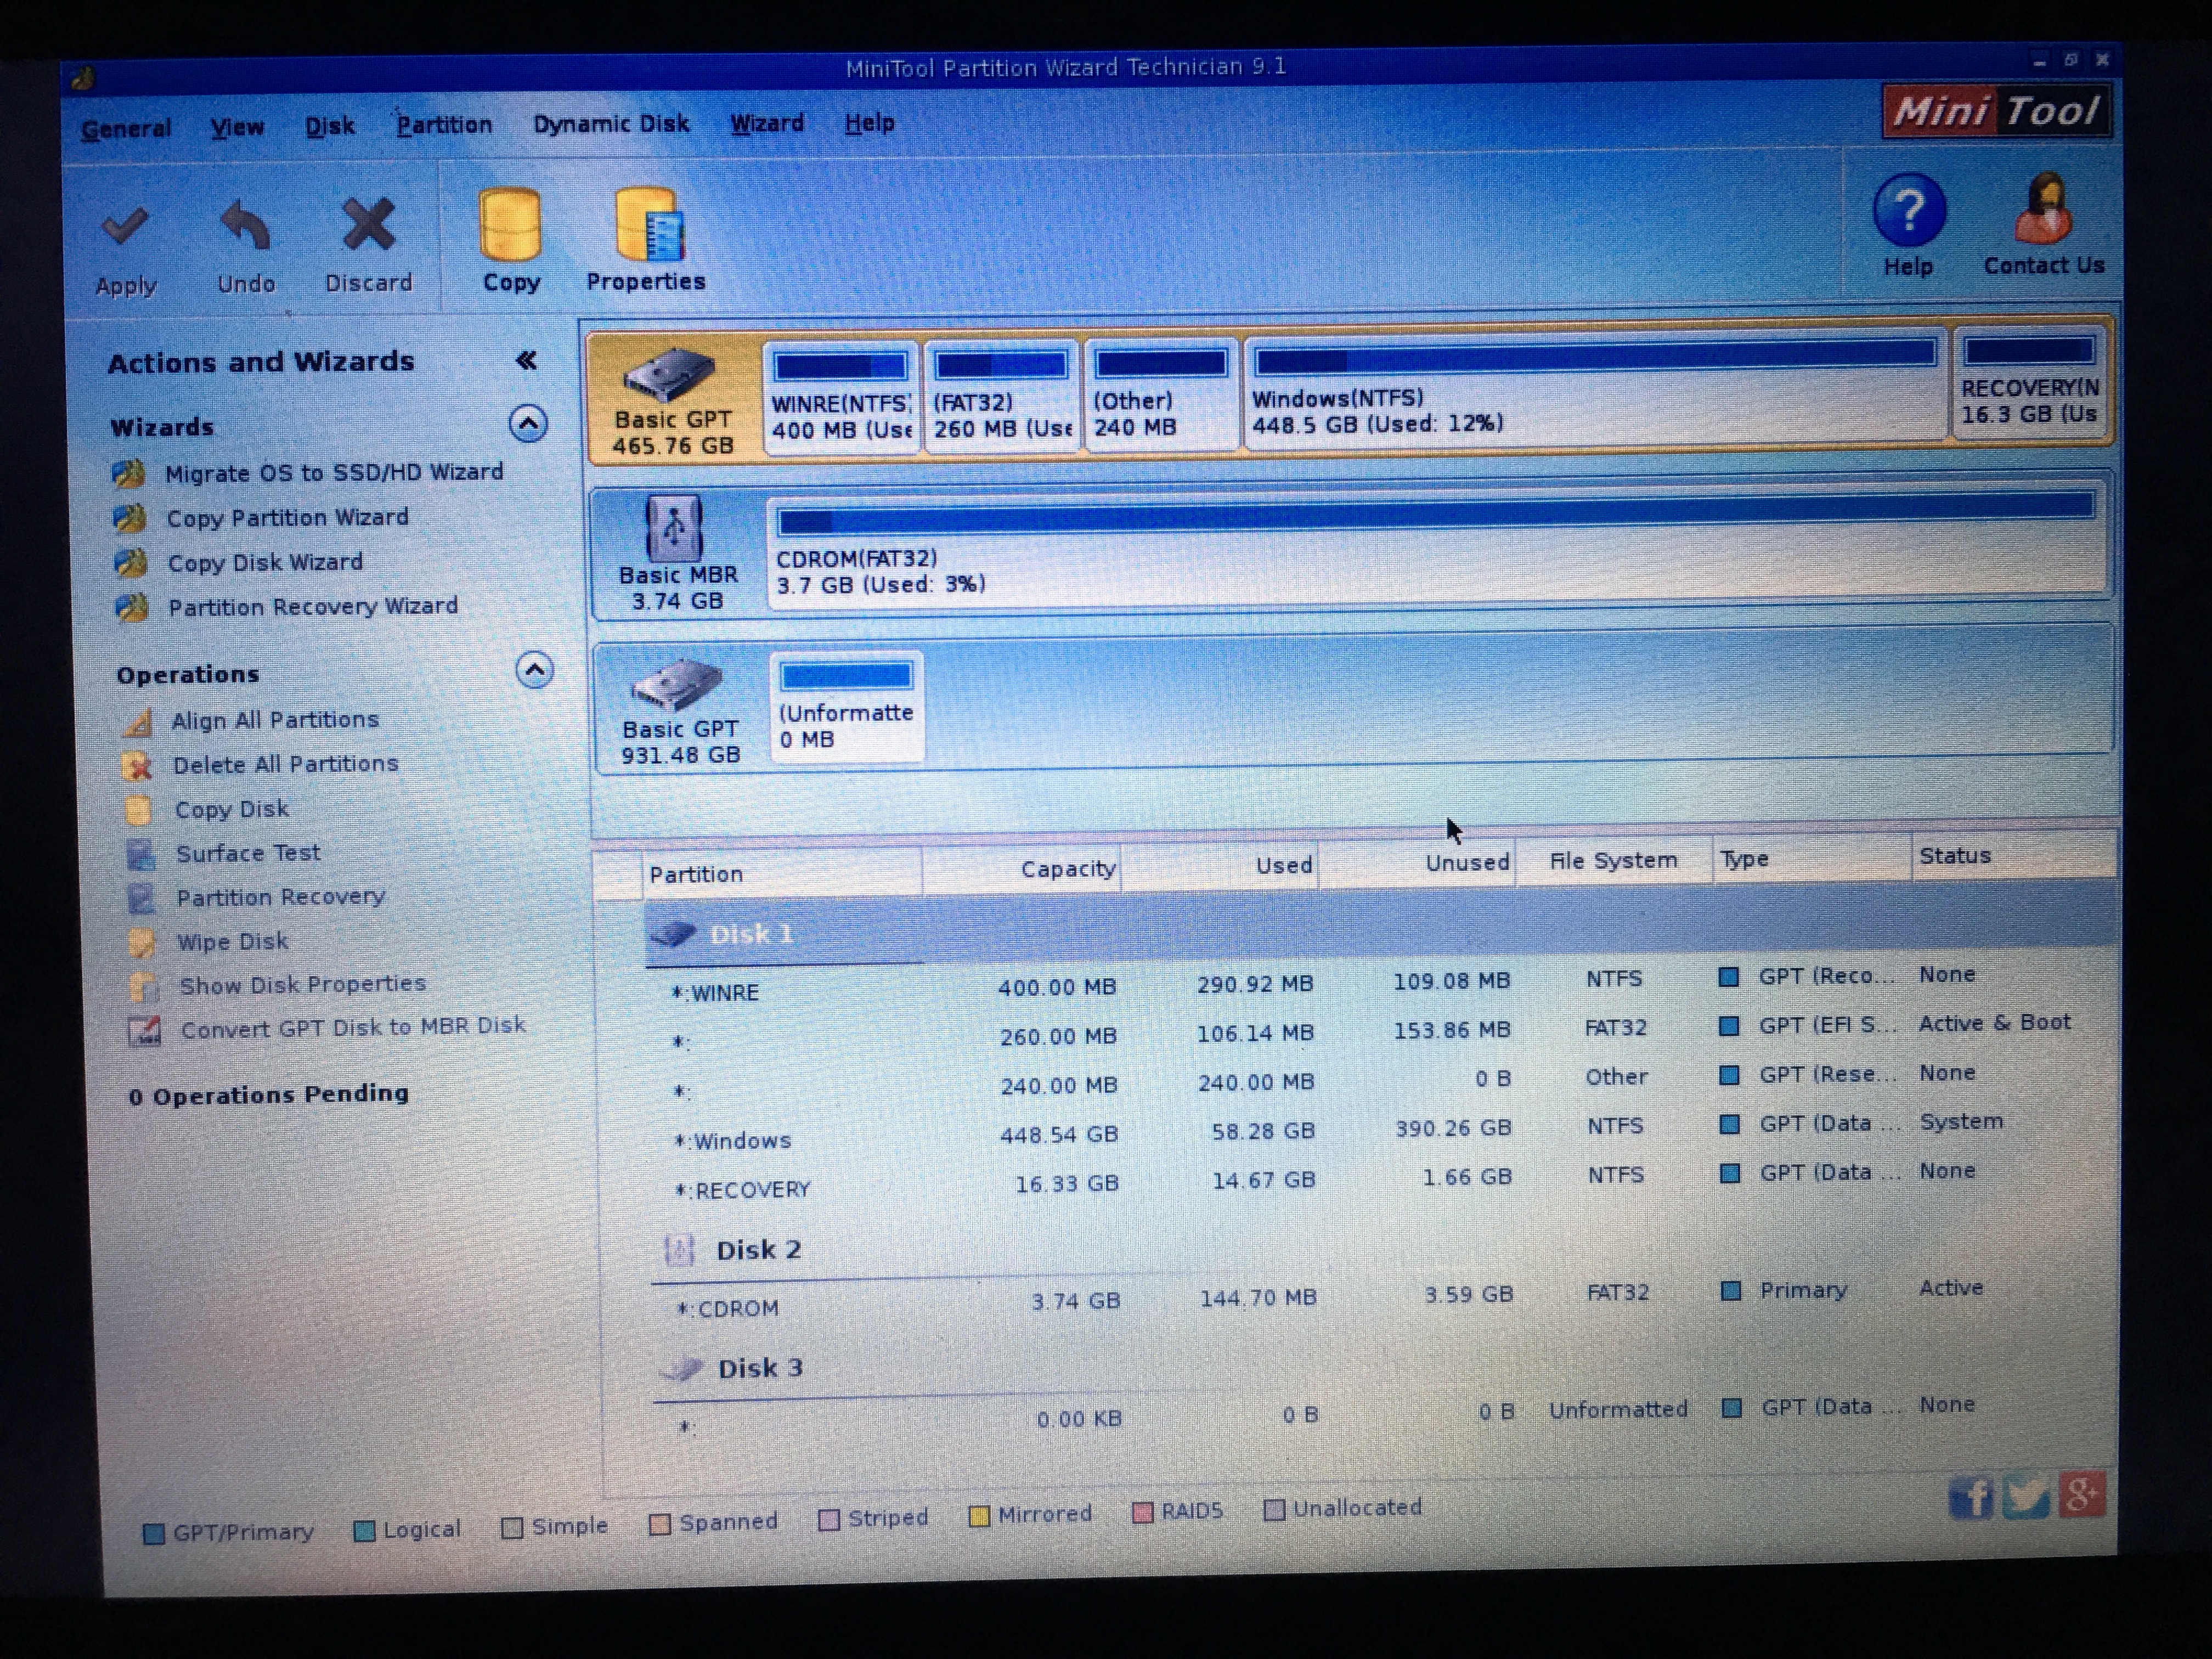Select the (FAT32) 260 MB partition block
The width and height of the screenshot is (2212, 1659).
tap(1002, 397)
